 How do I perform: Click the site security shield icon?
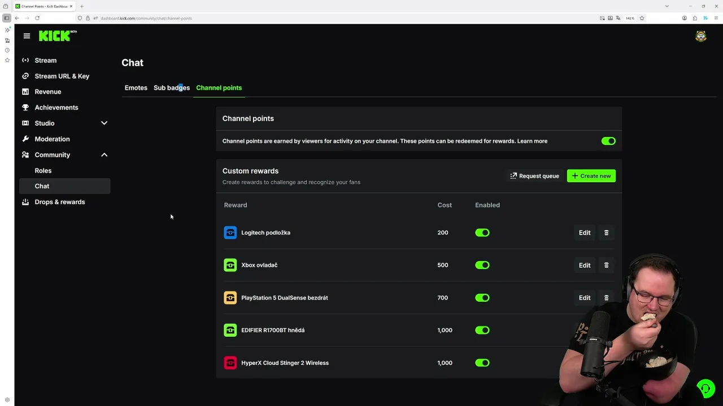(80, 18)
